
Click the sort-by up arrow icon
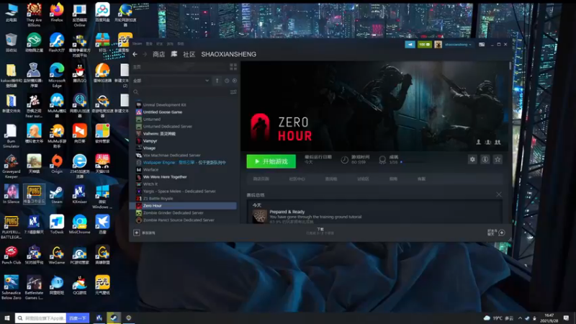tap(217, 81)
